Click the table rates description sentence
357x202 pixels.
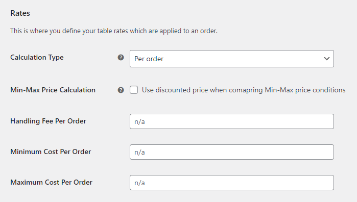coord(114,31)
